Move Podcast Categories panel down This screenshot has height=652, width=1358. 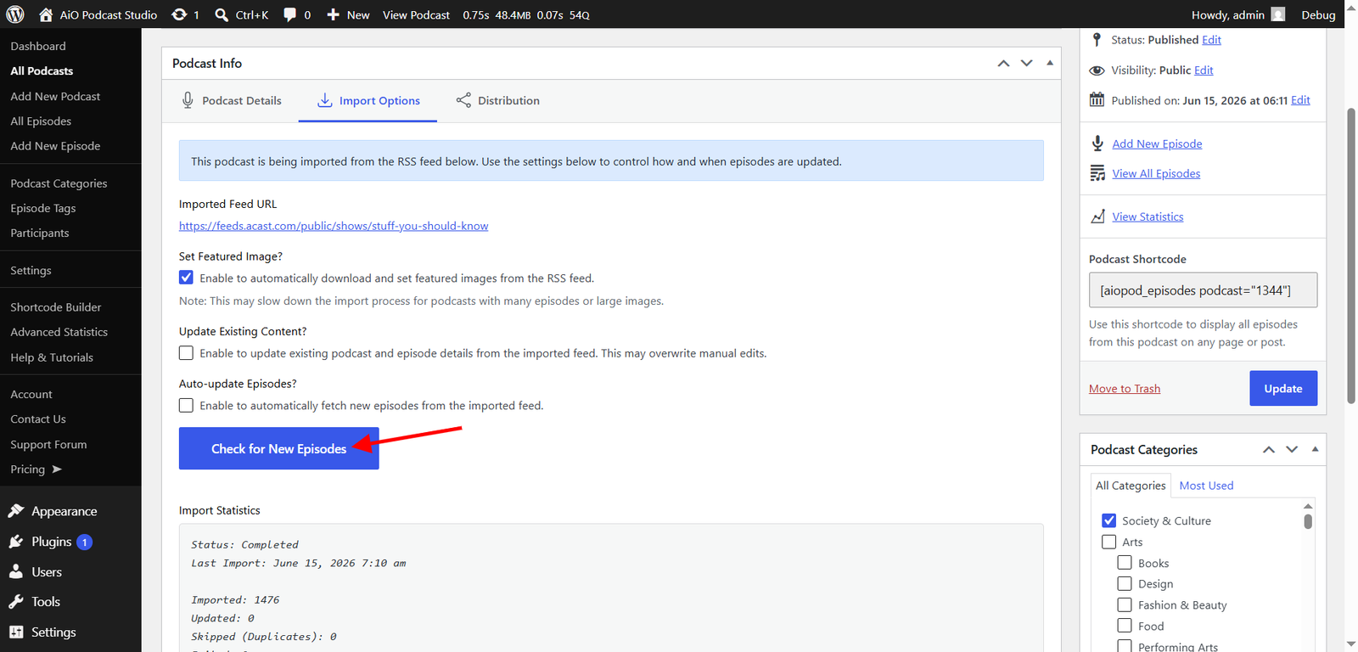click(1292, 449)
